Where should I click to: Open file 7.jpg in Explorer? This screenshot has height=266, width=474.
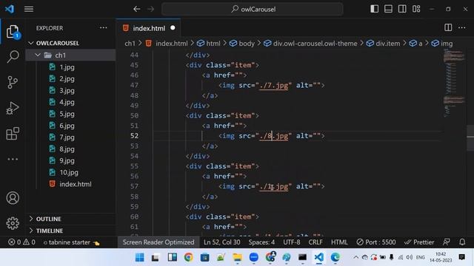67,137
